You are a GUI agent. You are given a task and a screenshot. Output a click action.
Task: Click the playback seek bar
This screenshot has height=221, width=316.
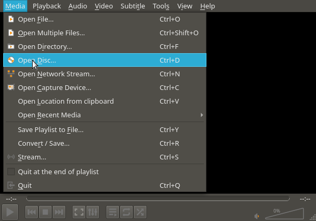click(x=157, y=199)
